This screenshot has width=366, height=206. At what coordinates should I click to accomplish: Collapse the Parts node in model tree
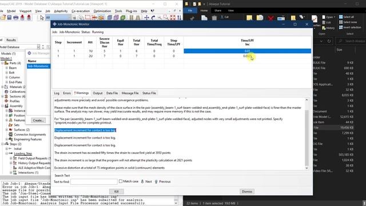[x=2, y=63]
